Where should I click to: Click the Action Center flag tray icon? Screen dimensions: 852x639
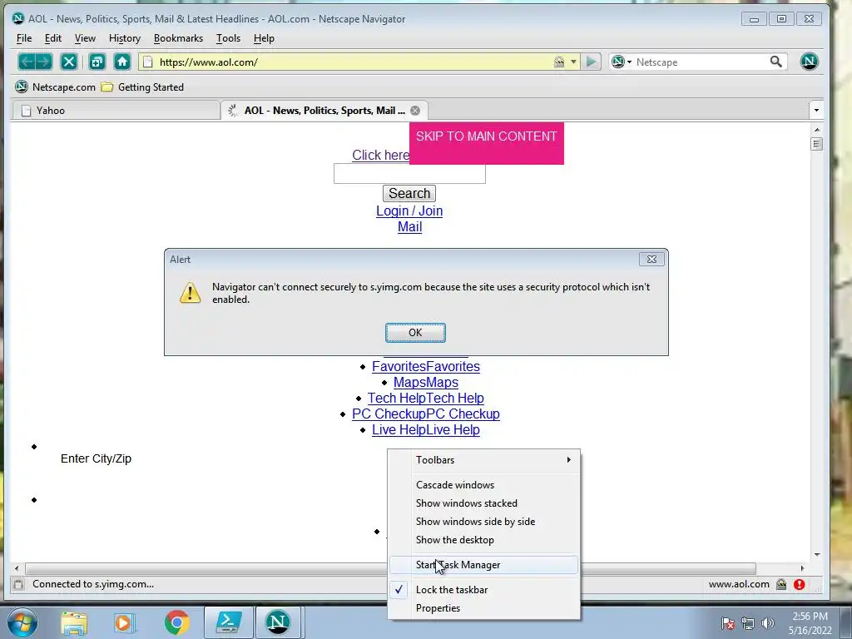tap(728, 623)
